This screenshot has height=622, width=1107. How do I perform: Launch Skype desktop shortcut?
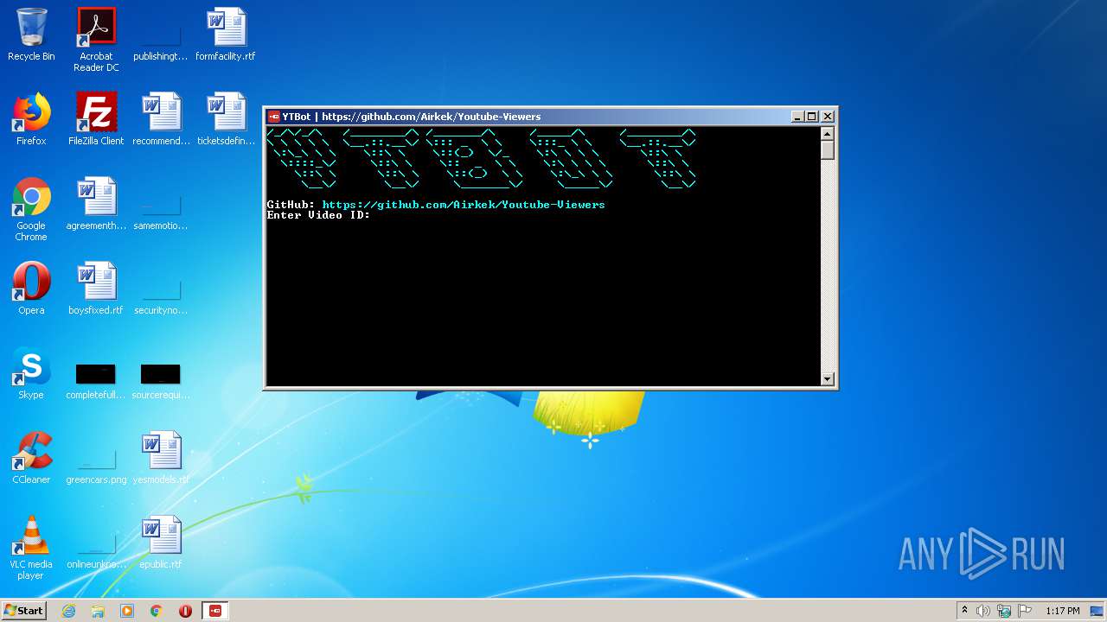point(31,373)
